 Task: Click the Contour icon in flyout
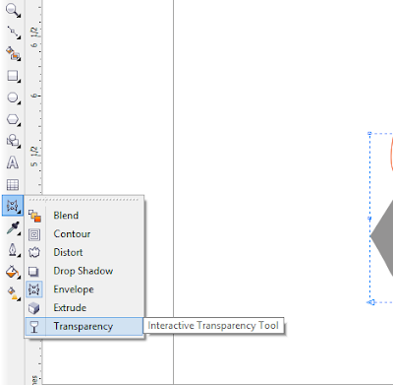(34, 234)
